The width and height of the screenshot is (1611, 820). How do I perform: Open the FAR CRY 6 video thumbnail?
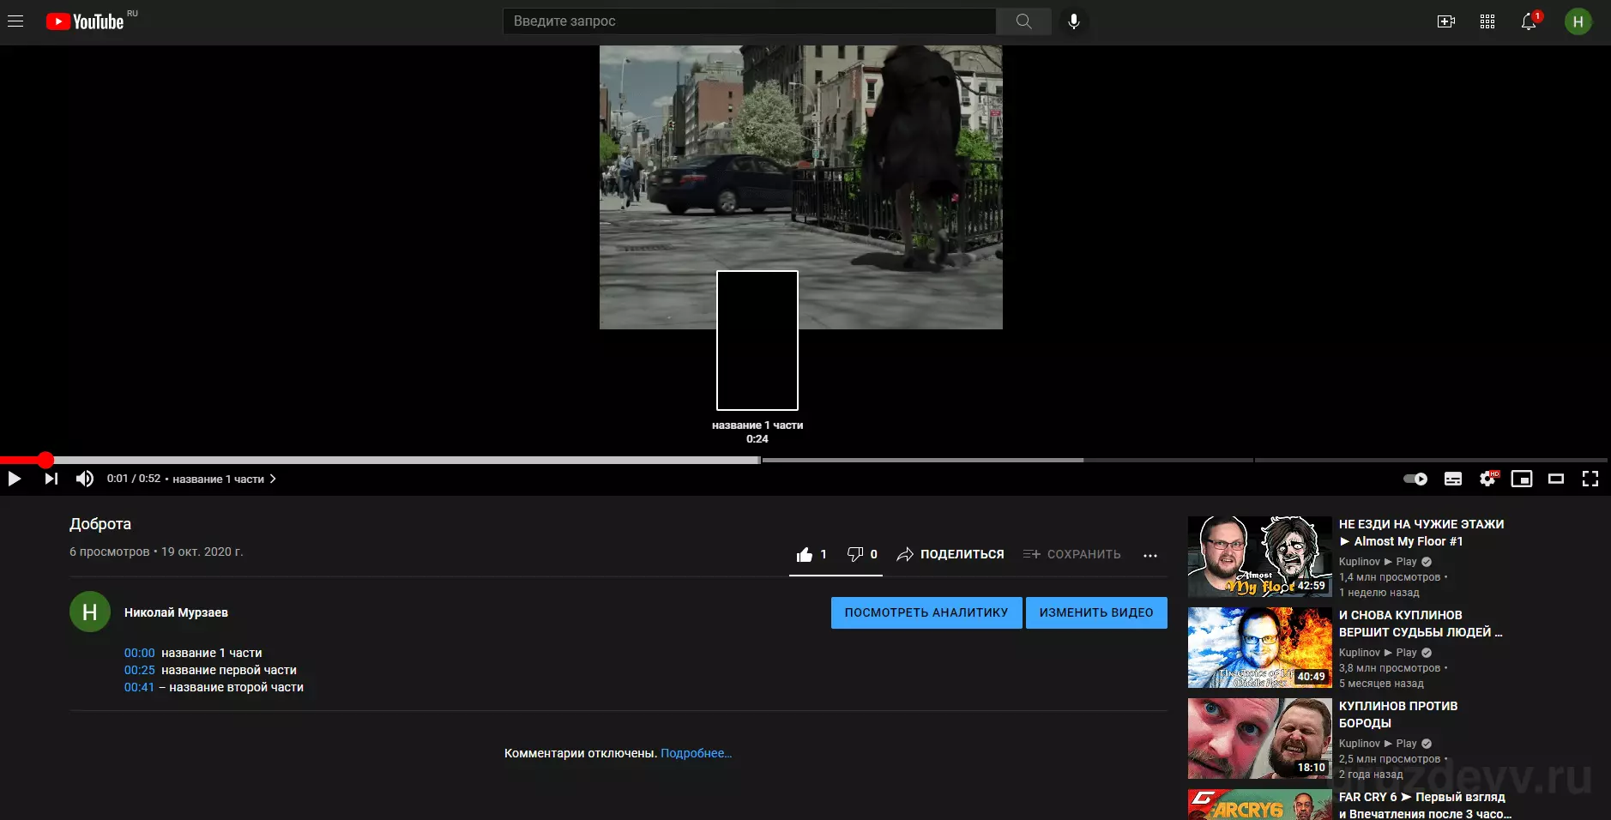click(x=1260, y=805)
